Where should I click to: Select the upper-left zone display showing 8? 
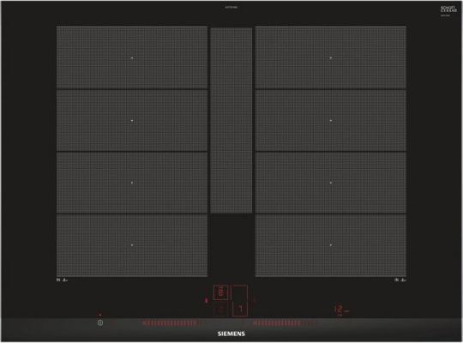[x=220, y=292]
